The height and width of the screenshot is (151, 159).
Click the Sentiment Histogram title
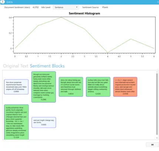click(x=85, y=13)
